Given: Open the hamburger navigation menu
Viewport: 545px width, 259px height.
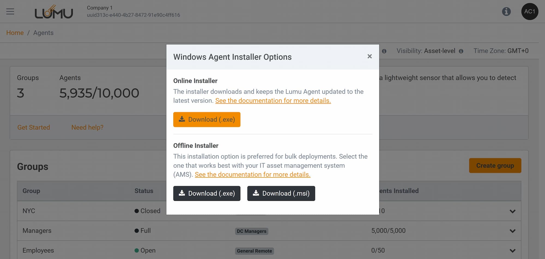Looking at the screenshot, I should tap(10, 11).
